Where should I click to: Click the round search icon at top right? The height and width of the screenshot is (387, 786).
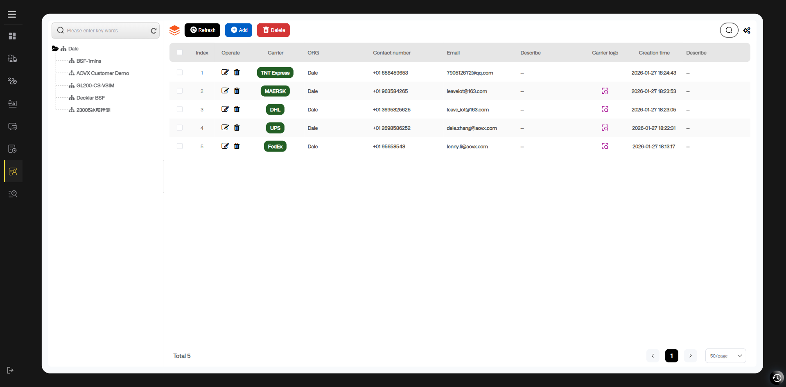[x=729, y=30]
